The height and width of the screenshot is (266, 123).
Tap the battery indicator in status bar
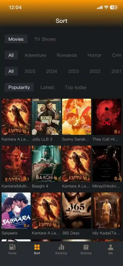[x=113, y=8]
